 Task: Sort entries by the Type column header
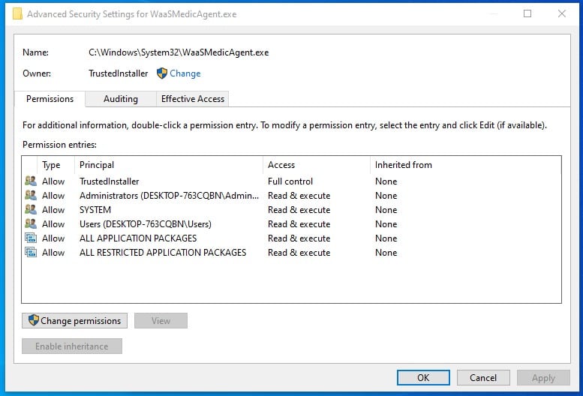(x=56, y=165)
